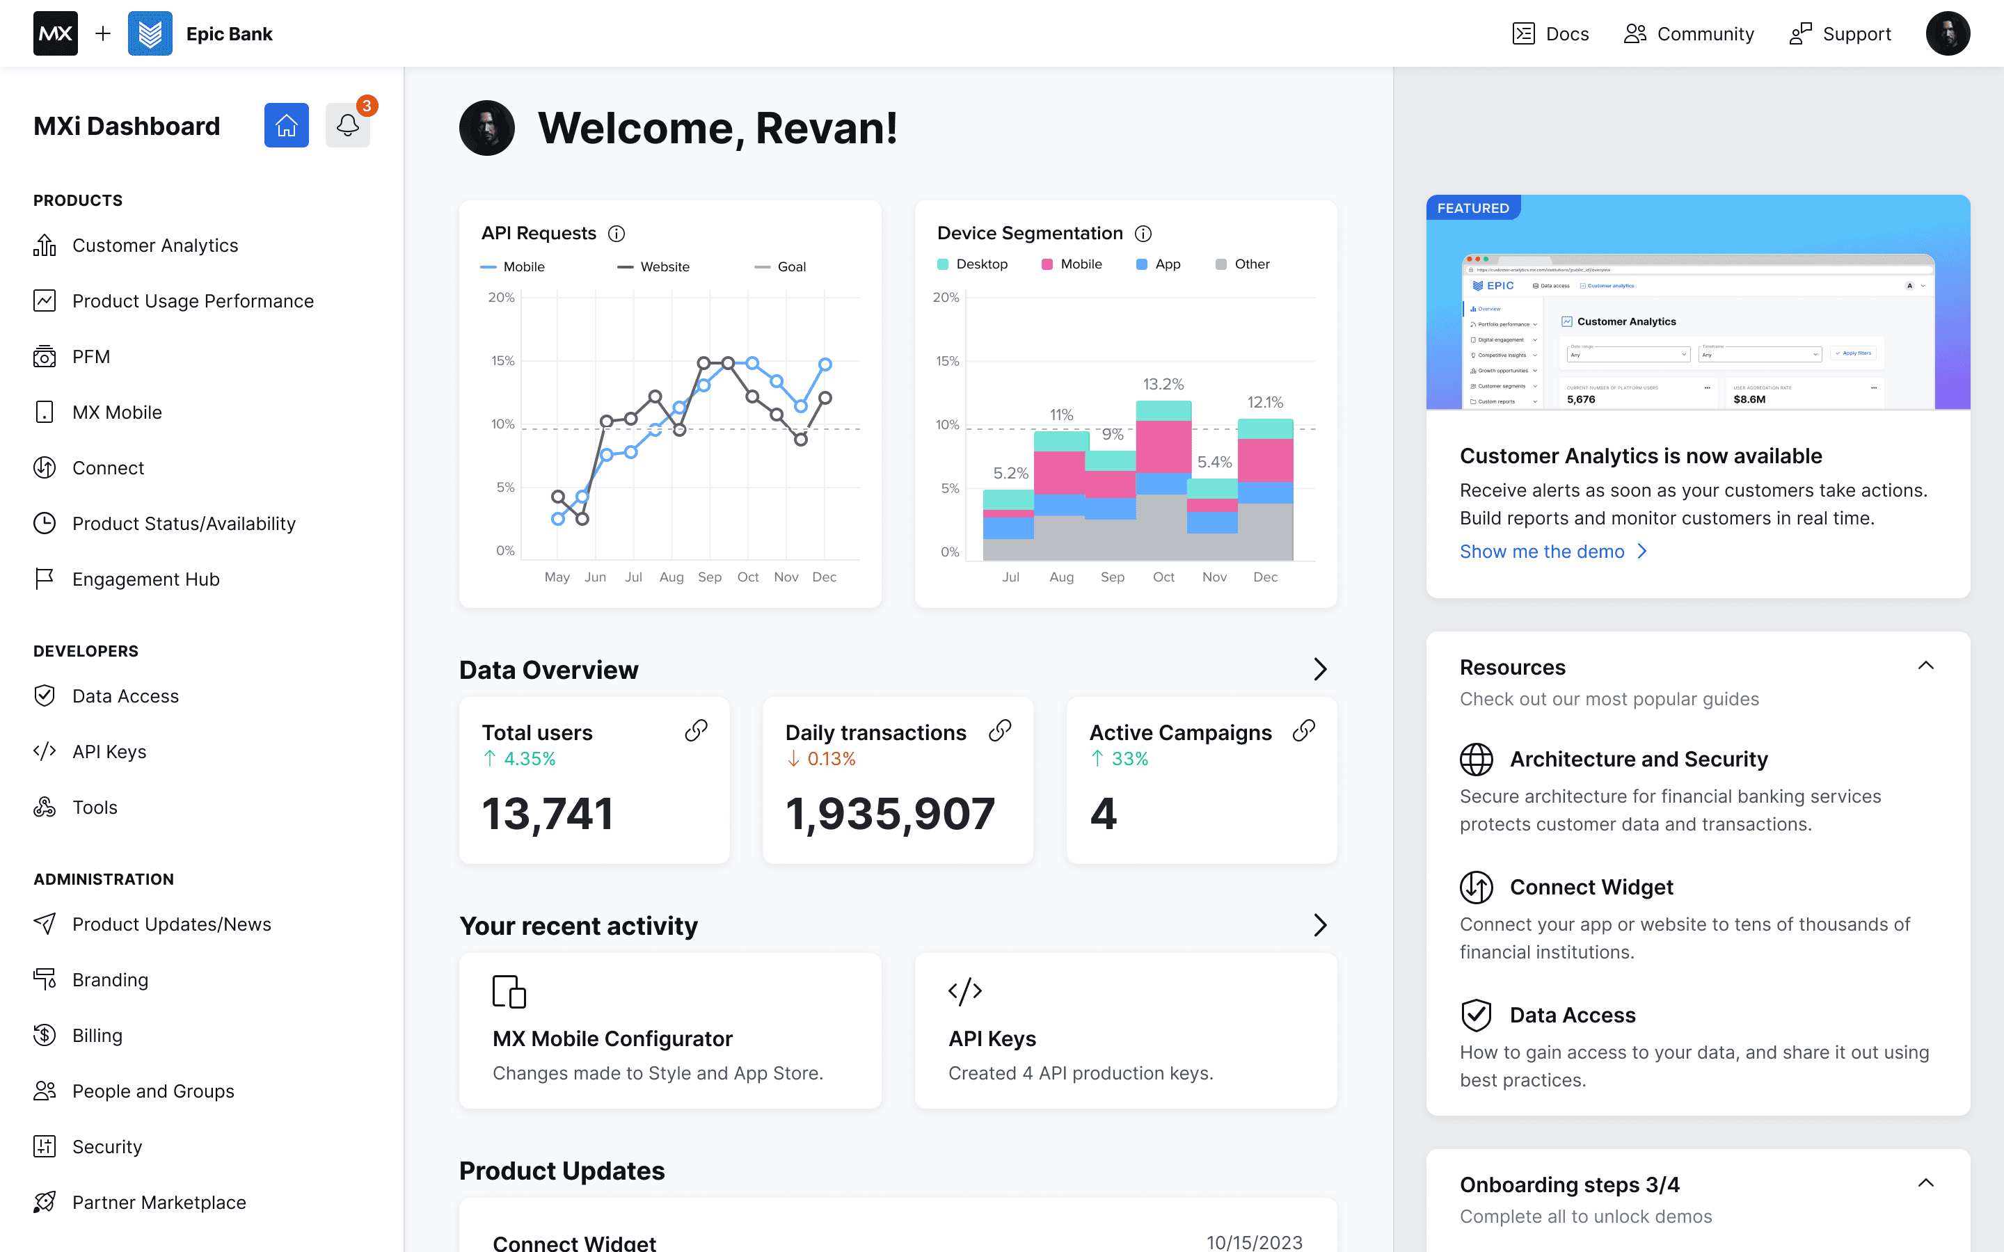Open the notifications bell
2004x1252 pixels.
[x=347, y=125]
